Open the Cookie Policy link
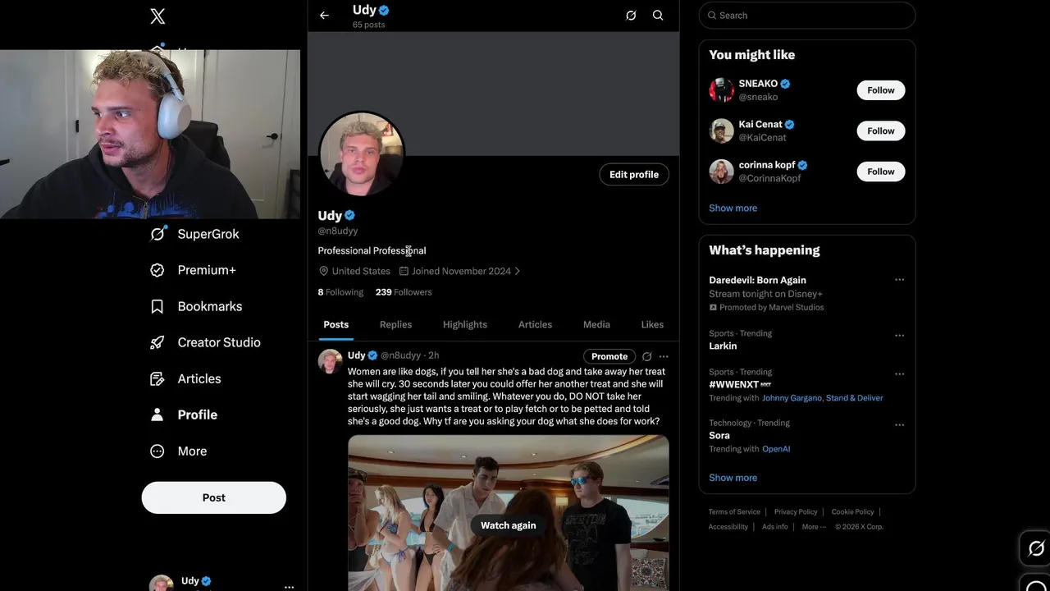 852,512
